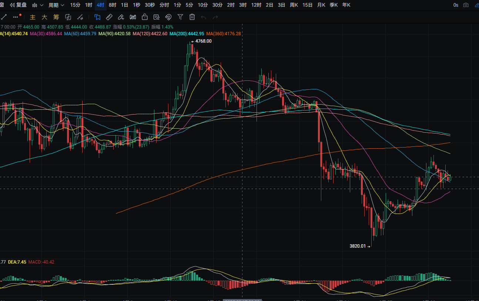Toggle the 筹 chip distribution button
The height and width of the screenshot is (301, 479).
(x=56, y=17)
